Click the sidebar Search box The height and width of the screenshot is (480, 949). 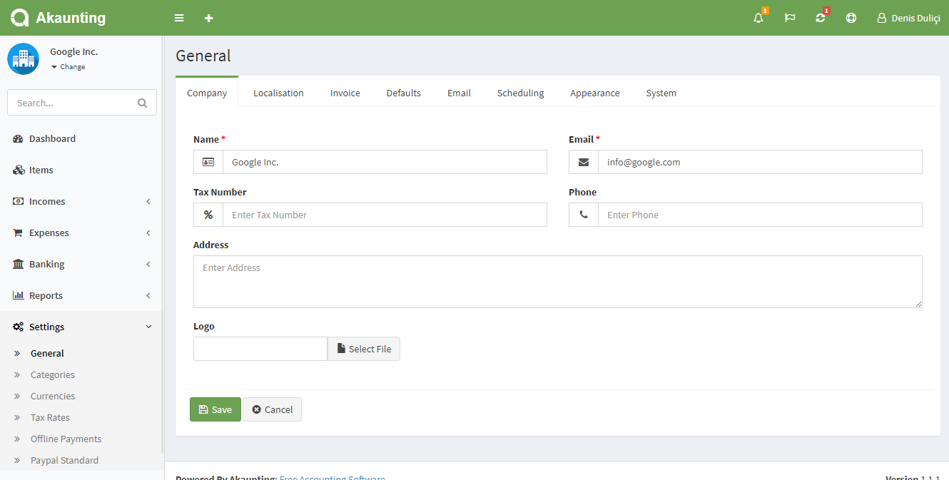point(82,103)
